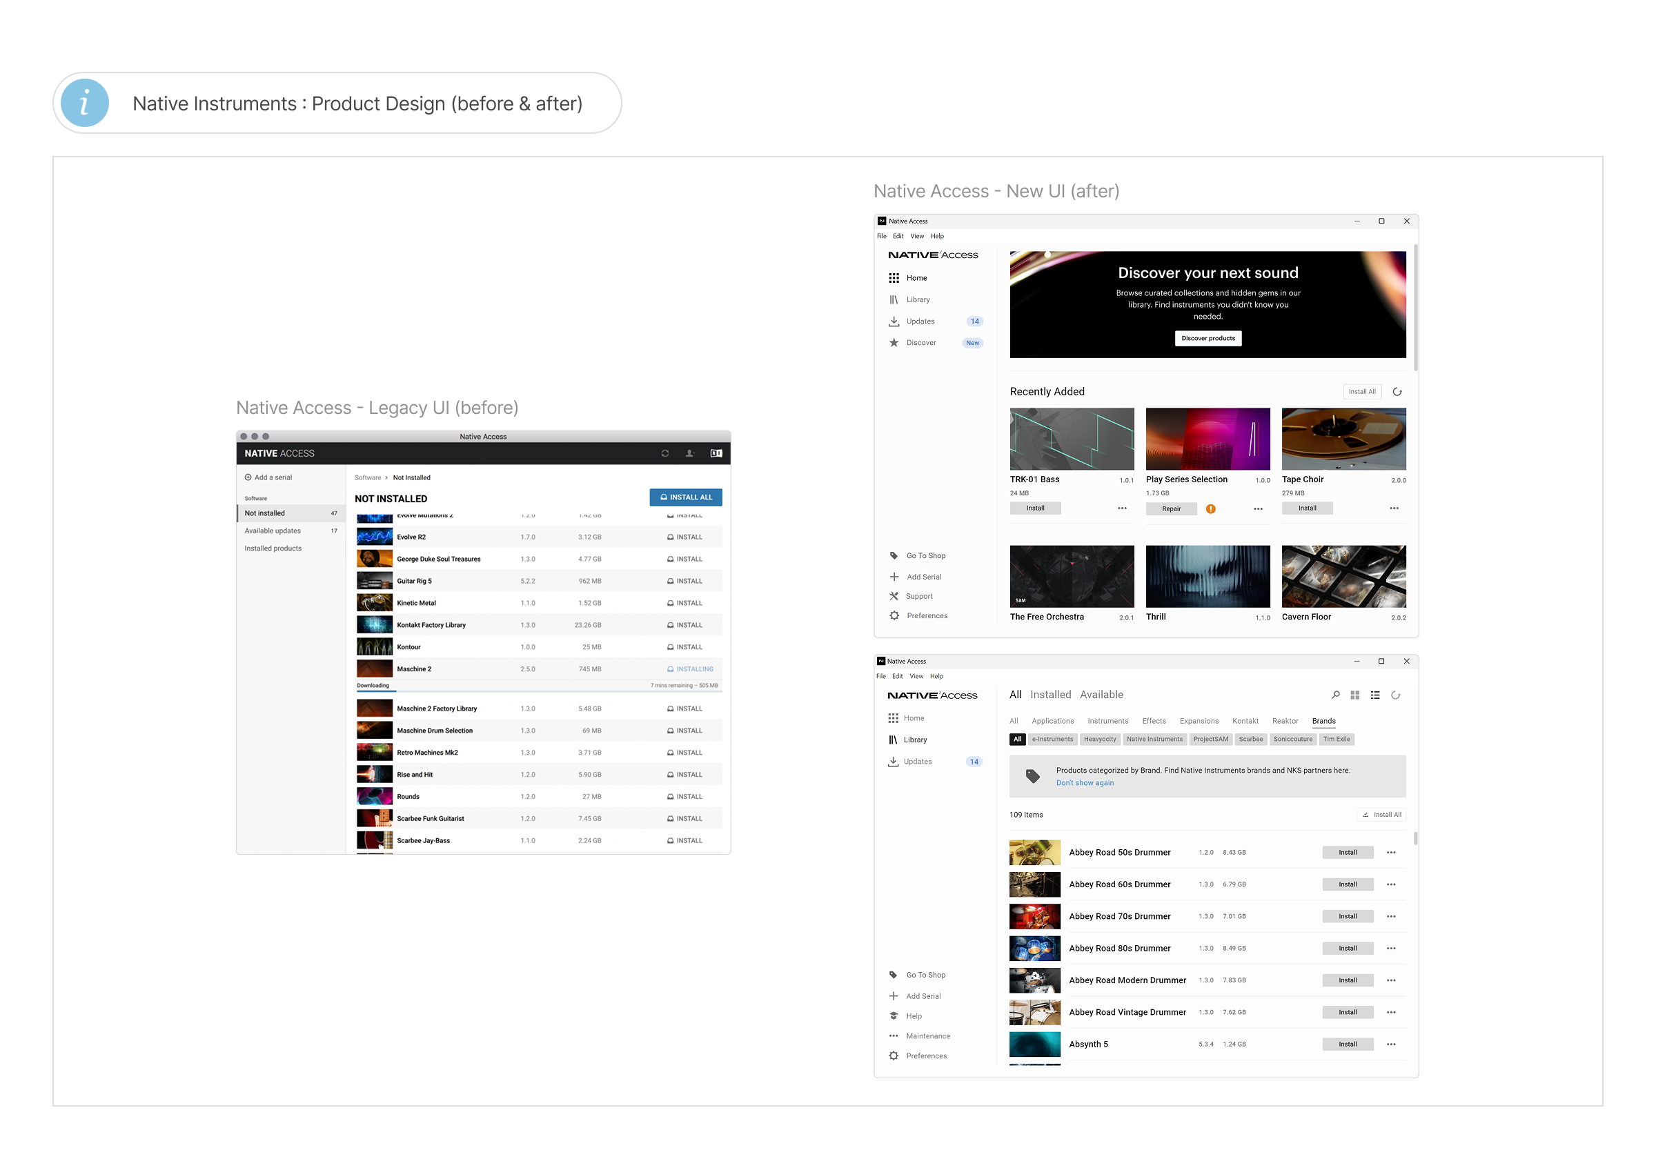
Task: Click the Maschine 2 download progress bar
Action: (539, 691)
